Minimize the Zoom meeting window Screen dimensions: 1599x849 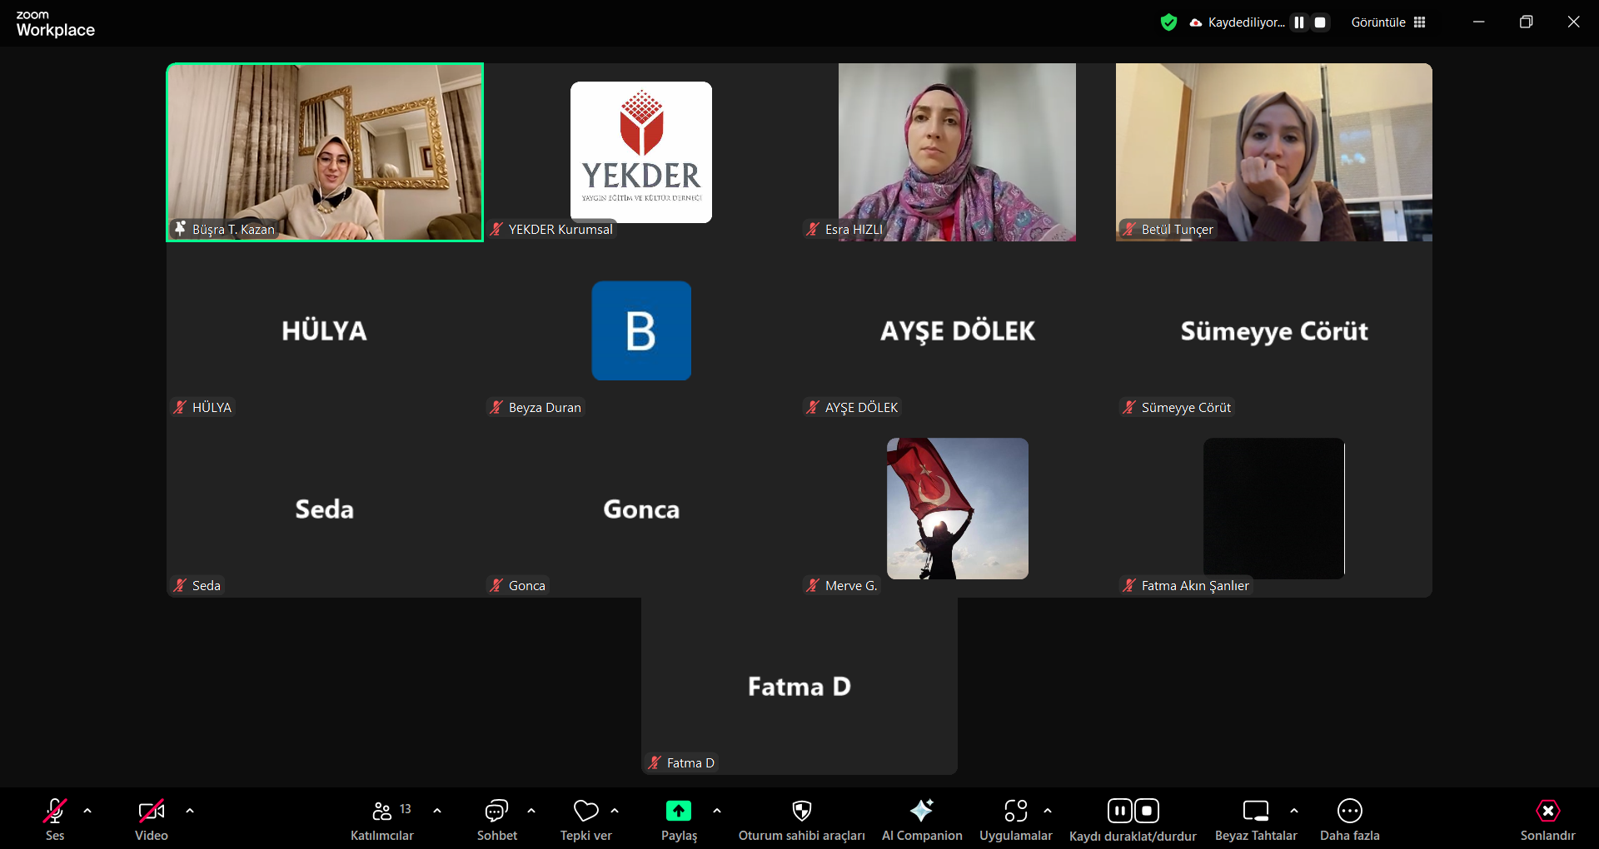click(x=1479, y=22)
